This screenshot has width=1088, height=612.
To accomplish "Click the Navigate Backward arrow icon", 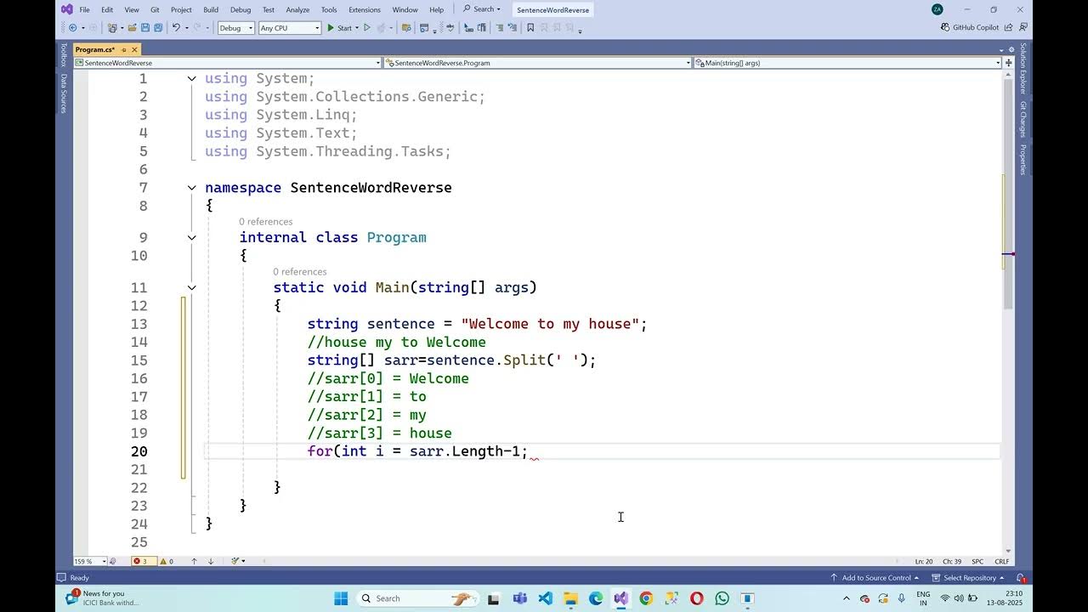I will pyautogui.click(x=72, y=28).
